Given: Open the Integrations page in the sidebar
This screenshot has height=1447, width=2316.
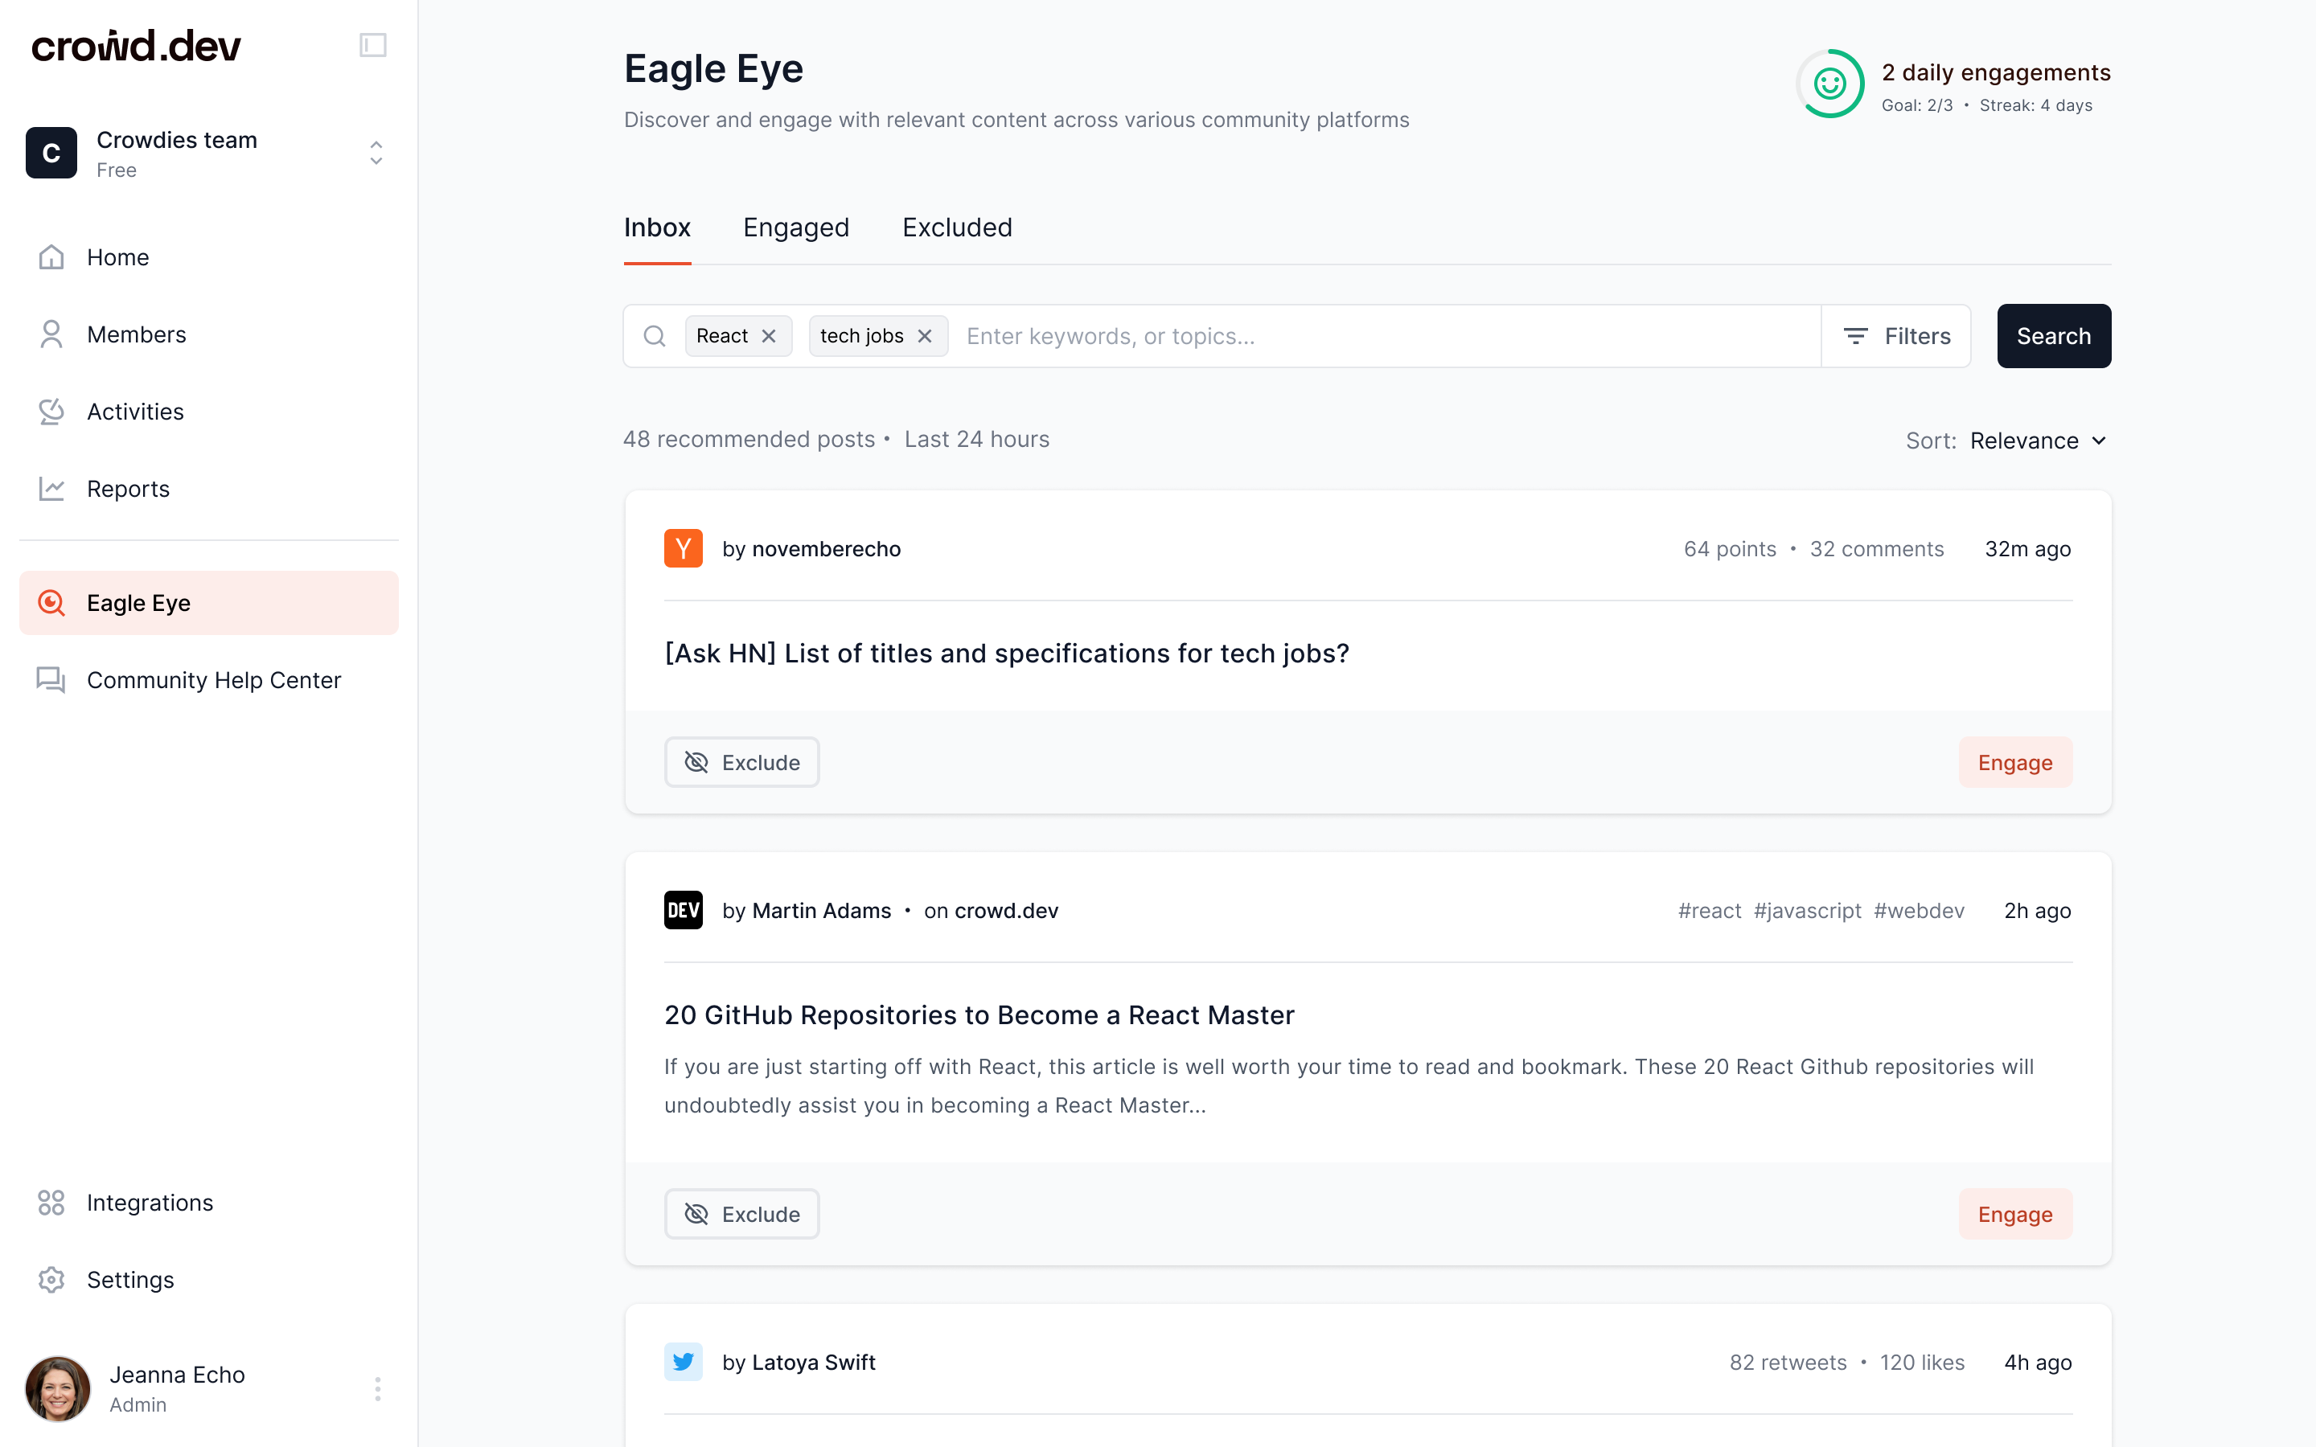Looking at the screenshot, I should [150, 1202].
